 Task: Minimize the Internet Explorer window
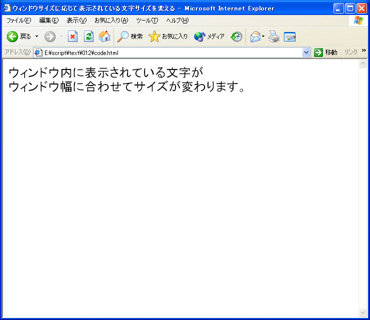pos(338,8)
